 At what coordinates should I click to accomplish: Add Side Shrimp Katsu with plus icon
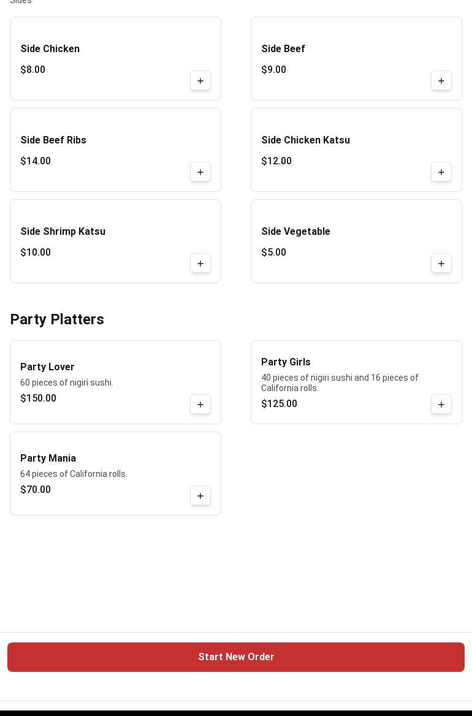point(200,264)
